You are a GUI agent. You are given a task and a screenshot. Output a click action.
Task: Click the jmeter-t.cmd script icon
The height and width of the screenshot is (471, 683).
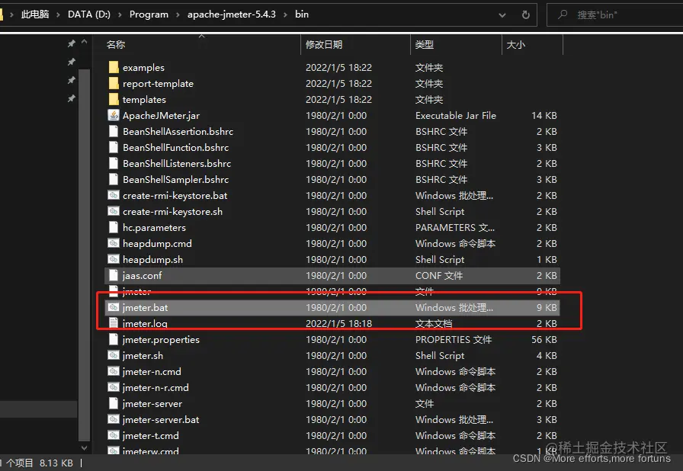click(114, 435)
